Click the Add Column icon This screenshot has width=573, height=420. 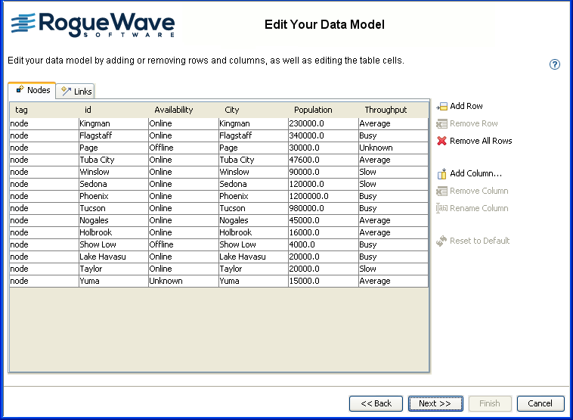[x=442, y=174]
